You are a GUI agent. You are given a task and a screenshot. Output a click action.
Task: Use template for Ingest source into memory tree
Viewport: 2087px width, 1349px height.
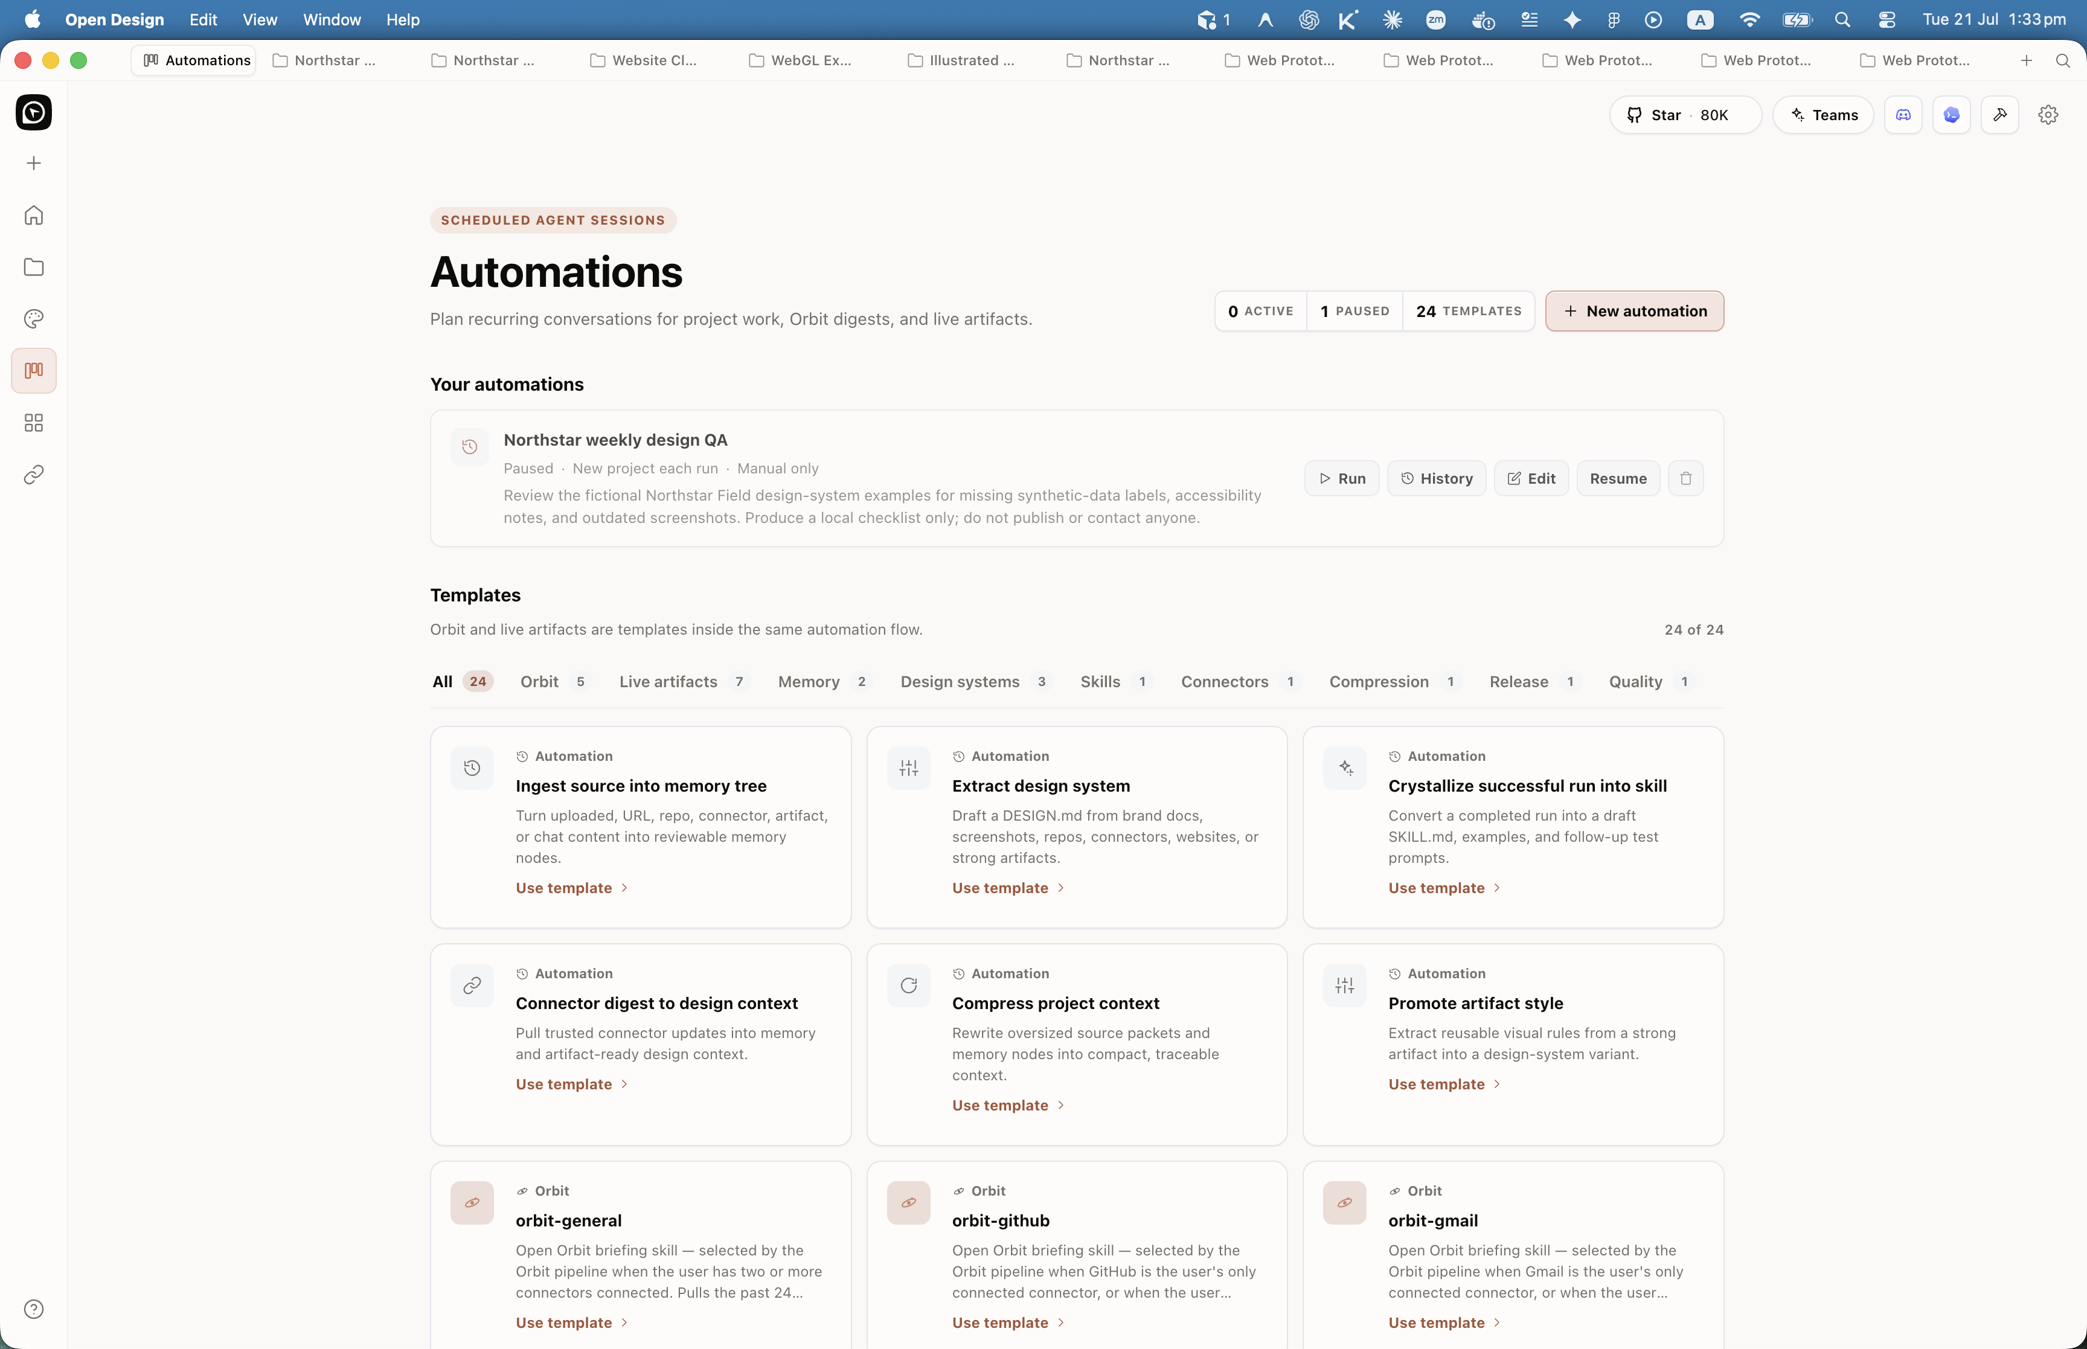pos(572,888)
